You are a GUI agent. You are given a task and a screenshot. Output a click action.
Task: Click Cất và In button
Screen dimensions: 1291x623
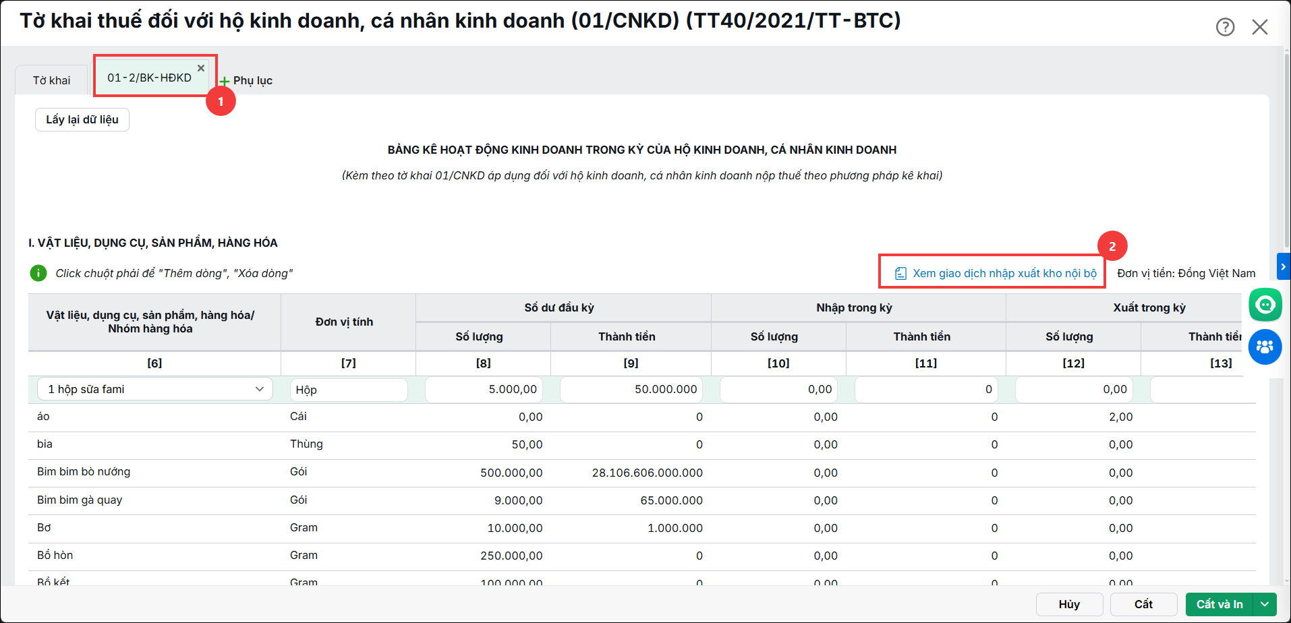coord(1220,604)
